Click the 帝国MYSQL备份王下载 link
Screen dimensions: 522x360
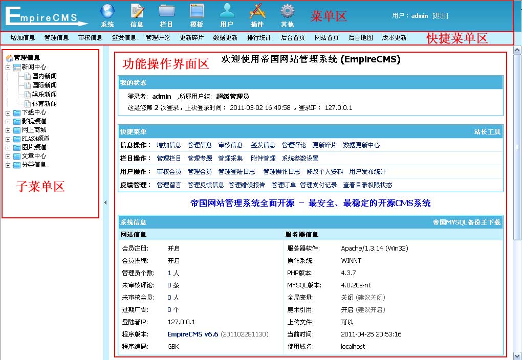(x=467, y=222)
